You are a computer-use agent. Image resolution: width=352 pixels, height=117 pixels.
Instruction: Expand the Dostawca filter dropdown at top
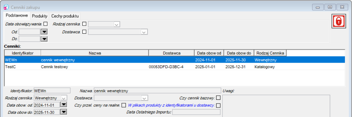coord(144,32)
